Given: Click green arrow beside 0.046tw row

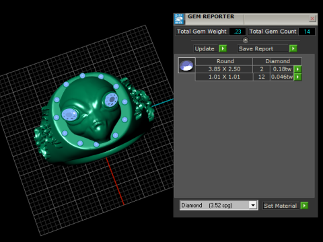Looking at the screenshot, I should pos(297,77).
